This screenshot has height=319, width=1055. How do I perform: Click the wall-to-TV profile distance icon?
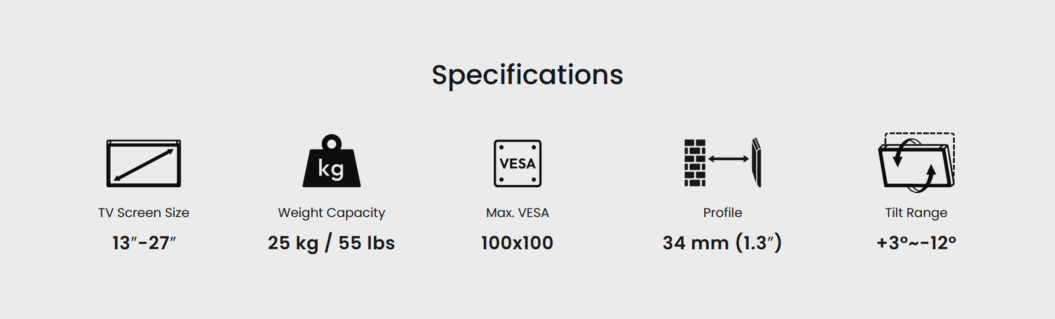723,162
